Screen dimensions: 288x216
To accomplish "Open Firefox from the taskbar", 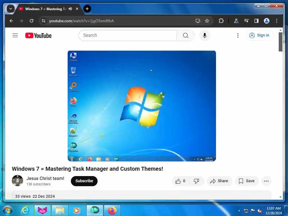I will [x=112, y=210].
